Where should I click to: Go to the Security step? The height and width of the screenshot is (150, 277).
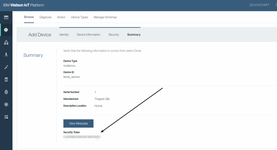[114, 35]
